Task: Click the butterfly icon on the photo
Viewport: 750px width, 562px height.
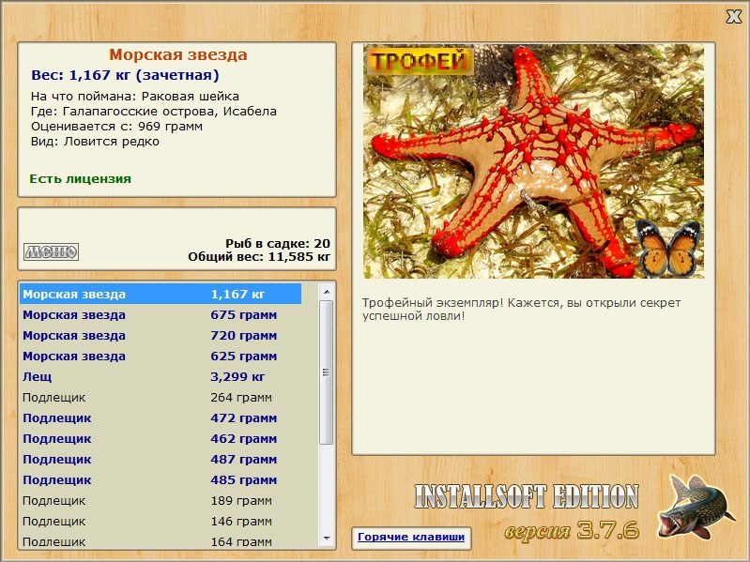Action: (x=669, y=250)
